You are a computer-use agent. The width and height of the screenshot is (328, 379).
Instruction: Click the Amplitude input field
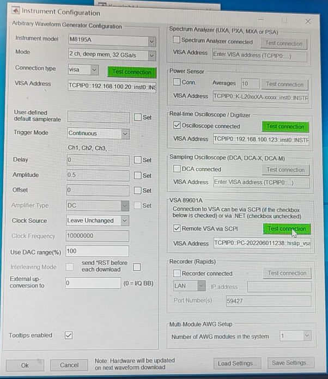(98, 175)
